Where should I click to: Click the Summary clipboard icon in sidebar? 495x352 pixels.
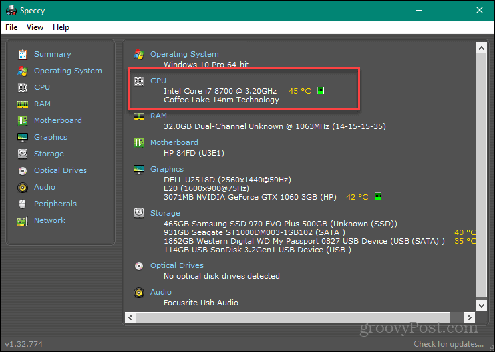click(23, 55)
